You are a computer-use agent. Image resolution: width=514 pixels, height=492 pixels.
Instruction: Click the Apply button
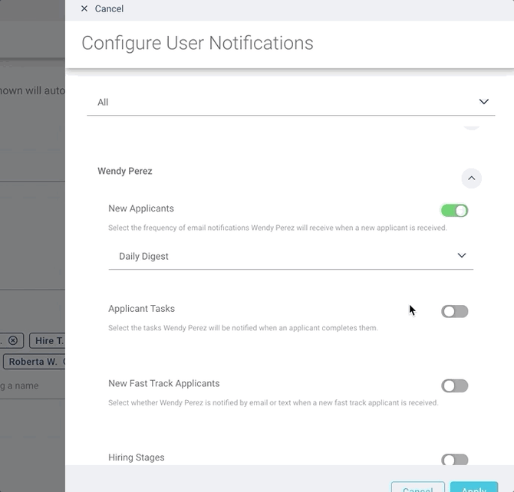coord(473,487)
